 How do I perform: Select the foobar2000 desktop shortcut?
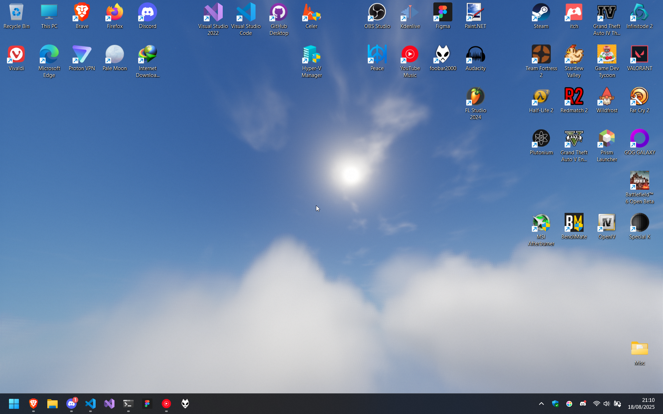(443, 58)
